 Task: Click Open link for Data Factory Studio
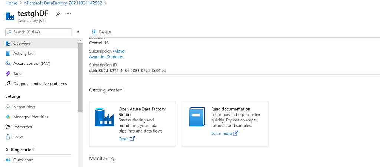click(x=123, y=139)
